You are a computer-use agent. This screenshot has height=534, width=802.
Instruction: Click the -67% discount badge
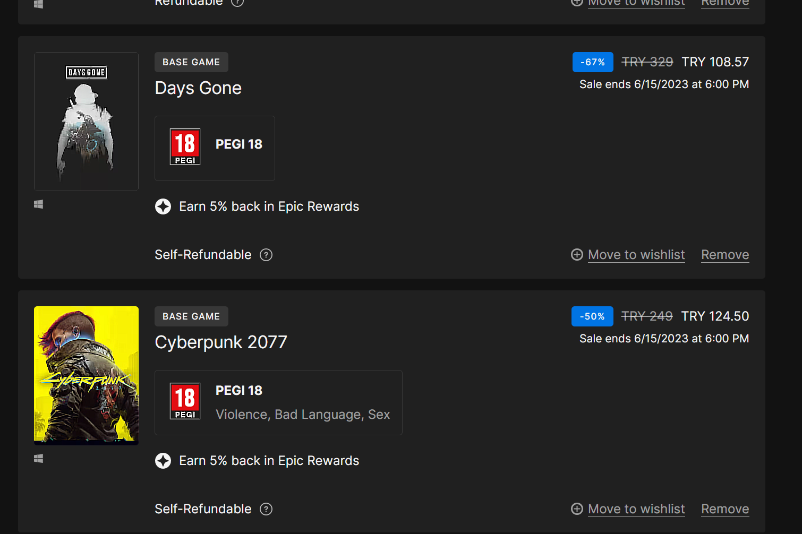(593, 62)
